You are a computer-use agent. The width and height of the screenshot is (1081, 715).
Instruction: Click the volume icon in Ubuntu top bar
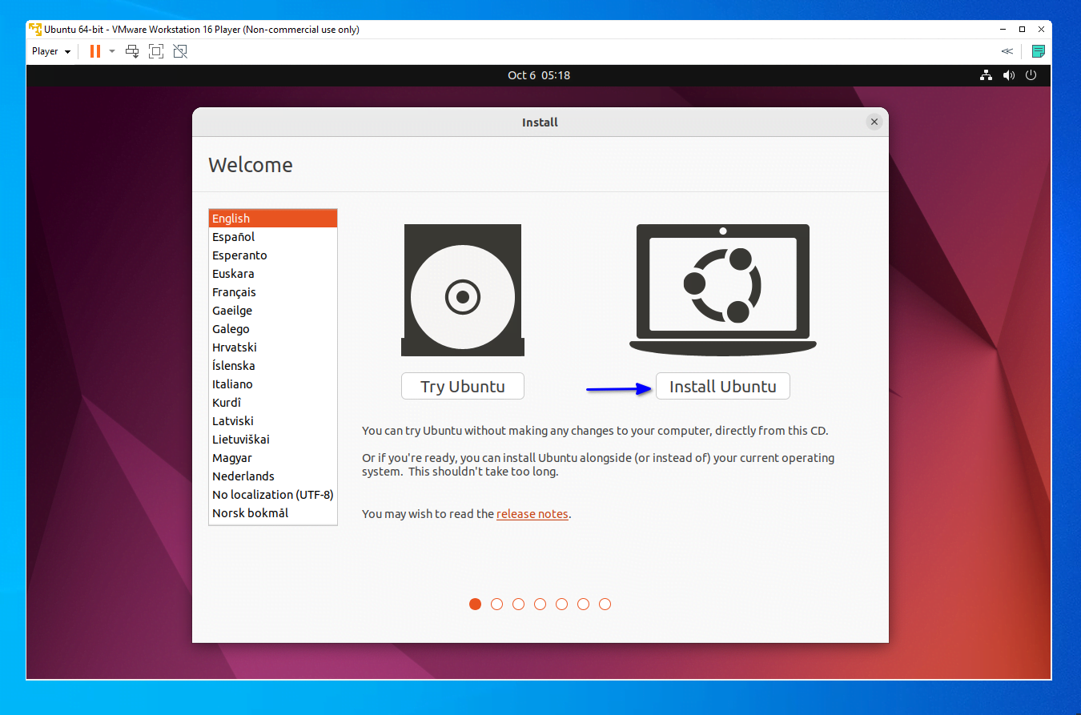click(1009, 74)
